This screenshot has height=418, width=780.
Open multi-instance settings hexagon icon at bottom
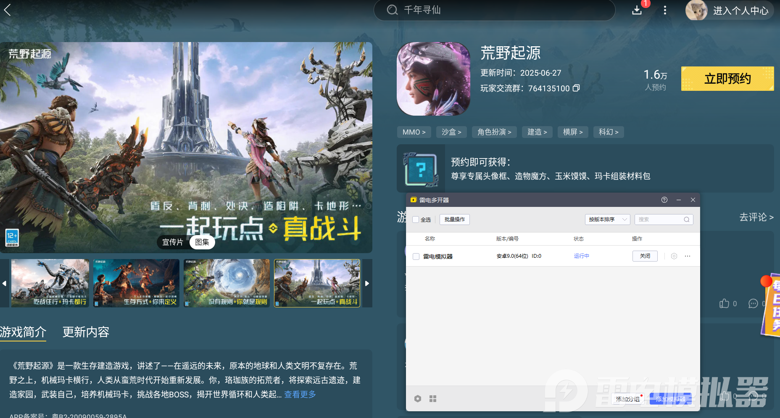pyautogui.click(x=417, y=399)
